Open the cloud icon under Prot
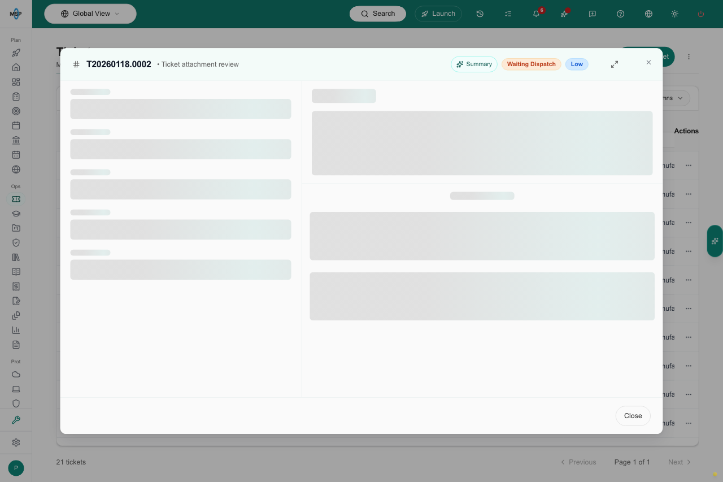723x482 pixels. [16, 374]
